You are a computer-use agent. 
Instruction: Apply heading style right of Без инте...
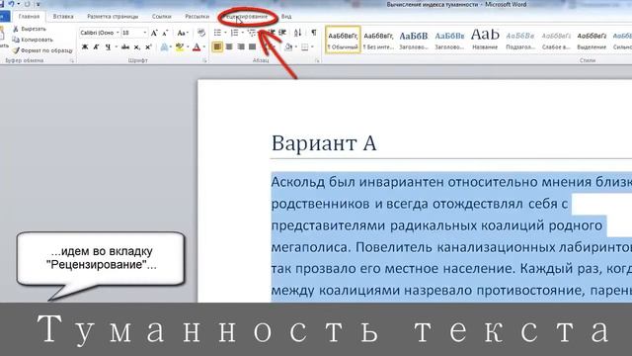(414, 40)
